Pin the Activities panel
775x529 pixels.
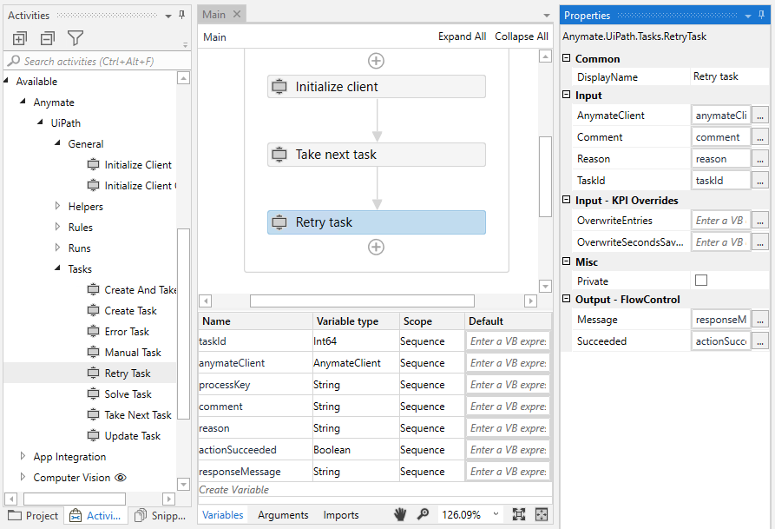pos(182,15)
